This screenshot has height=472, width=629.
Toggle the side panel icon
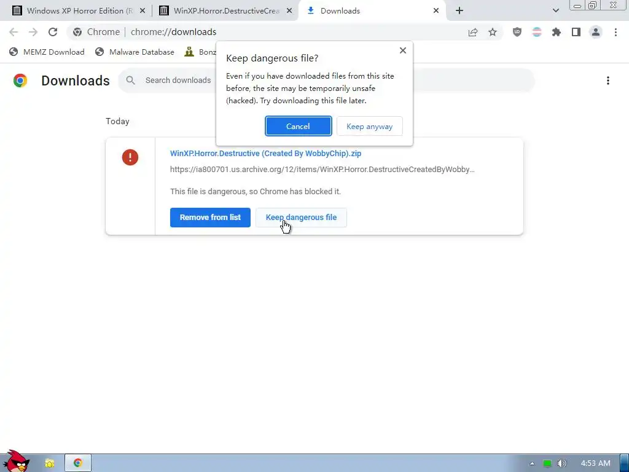pos(576,32)
